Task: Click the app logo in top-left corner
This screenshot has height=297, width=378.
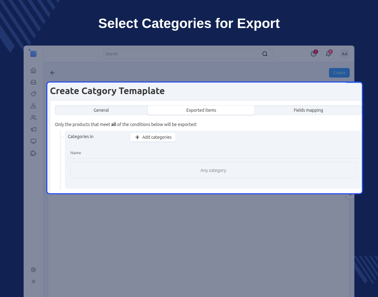Action: pos(33,53)
